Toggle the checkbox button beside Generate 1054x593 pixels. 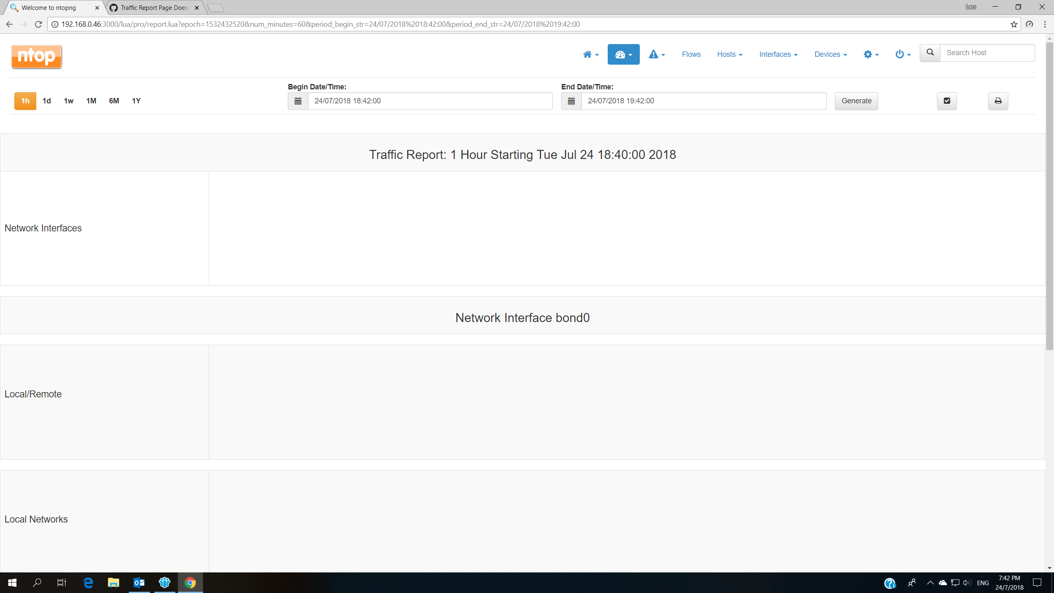point(946,100)
